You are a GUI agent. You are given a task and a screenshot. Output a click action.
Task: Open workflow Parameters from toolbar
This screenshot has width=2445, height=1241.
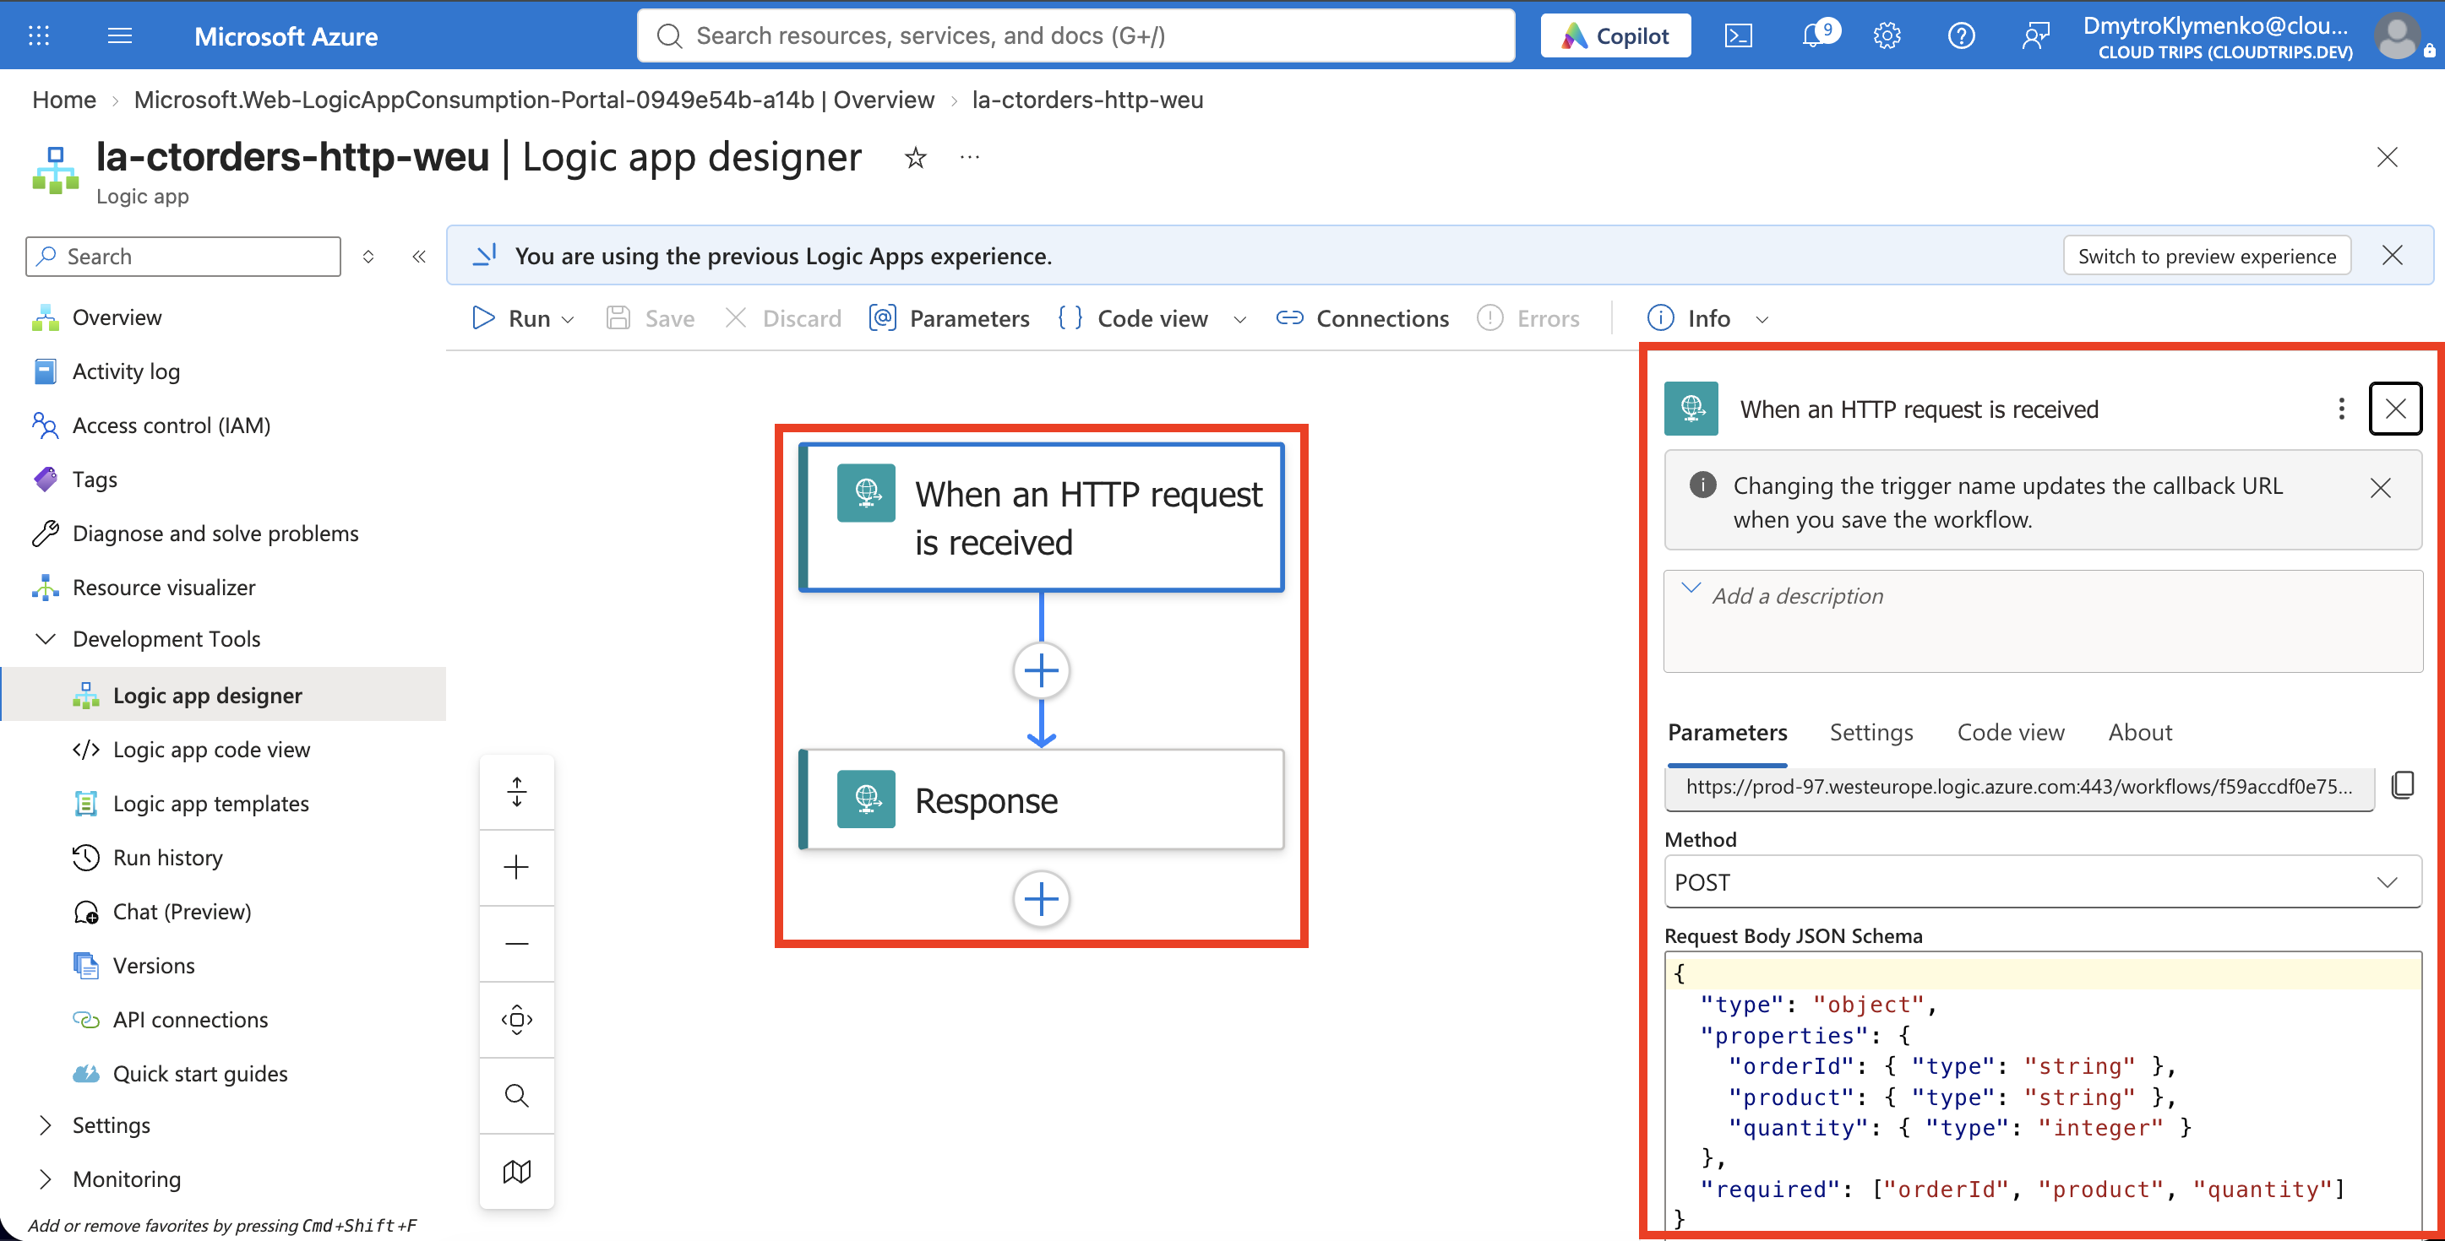pos(949,317)
